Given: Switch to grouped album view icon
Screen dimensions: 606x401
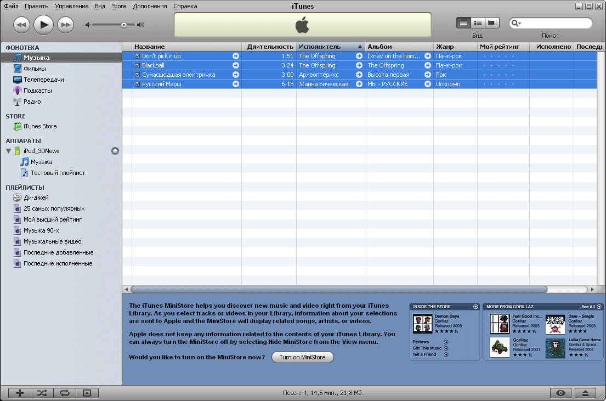Looking at the screenshot, I should coord(478,23).
